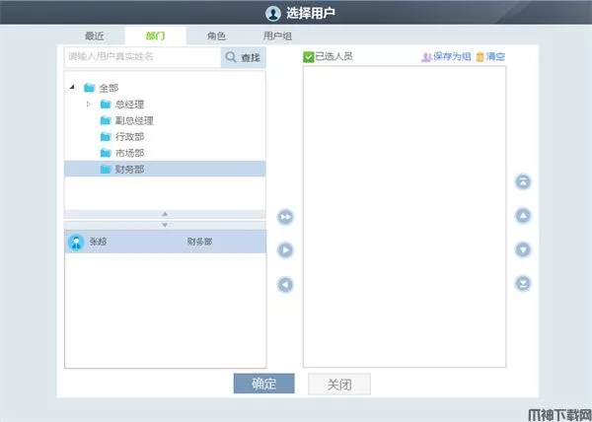Click the magnifier icon in 查找 button
Viewport: 592px width, 422px height.
[231, 57]
